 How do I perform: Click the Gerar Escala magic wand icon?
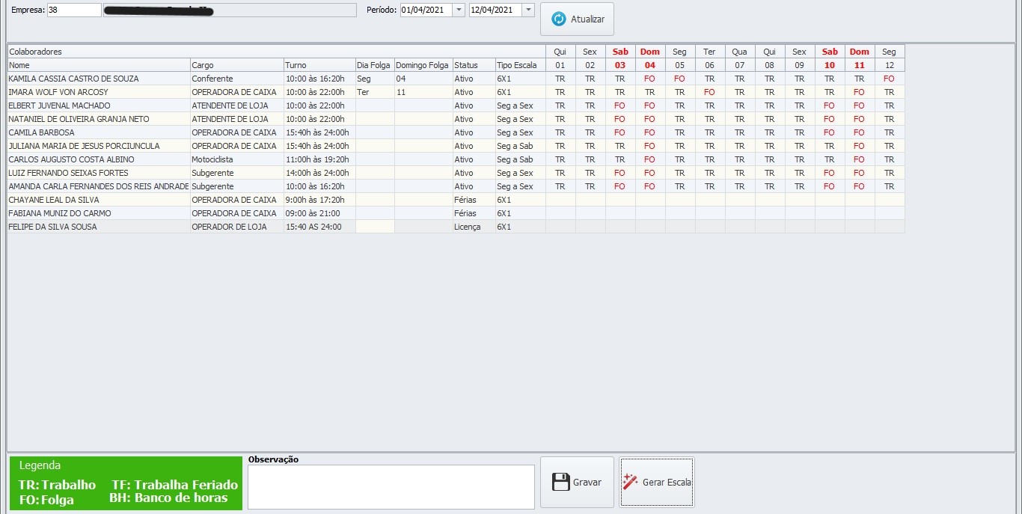(x=630, y=482)
